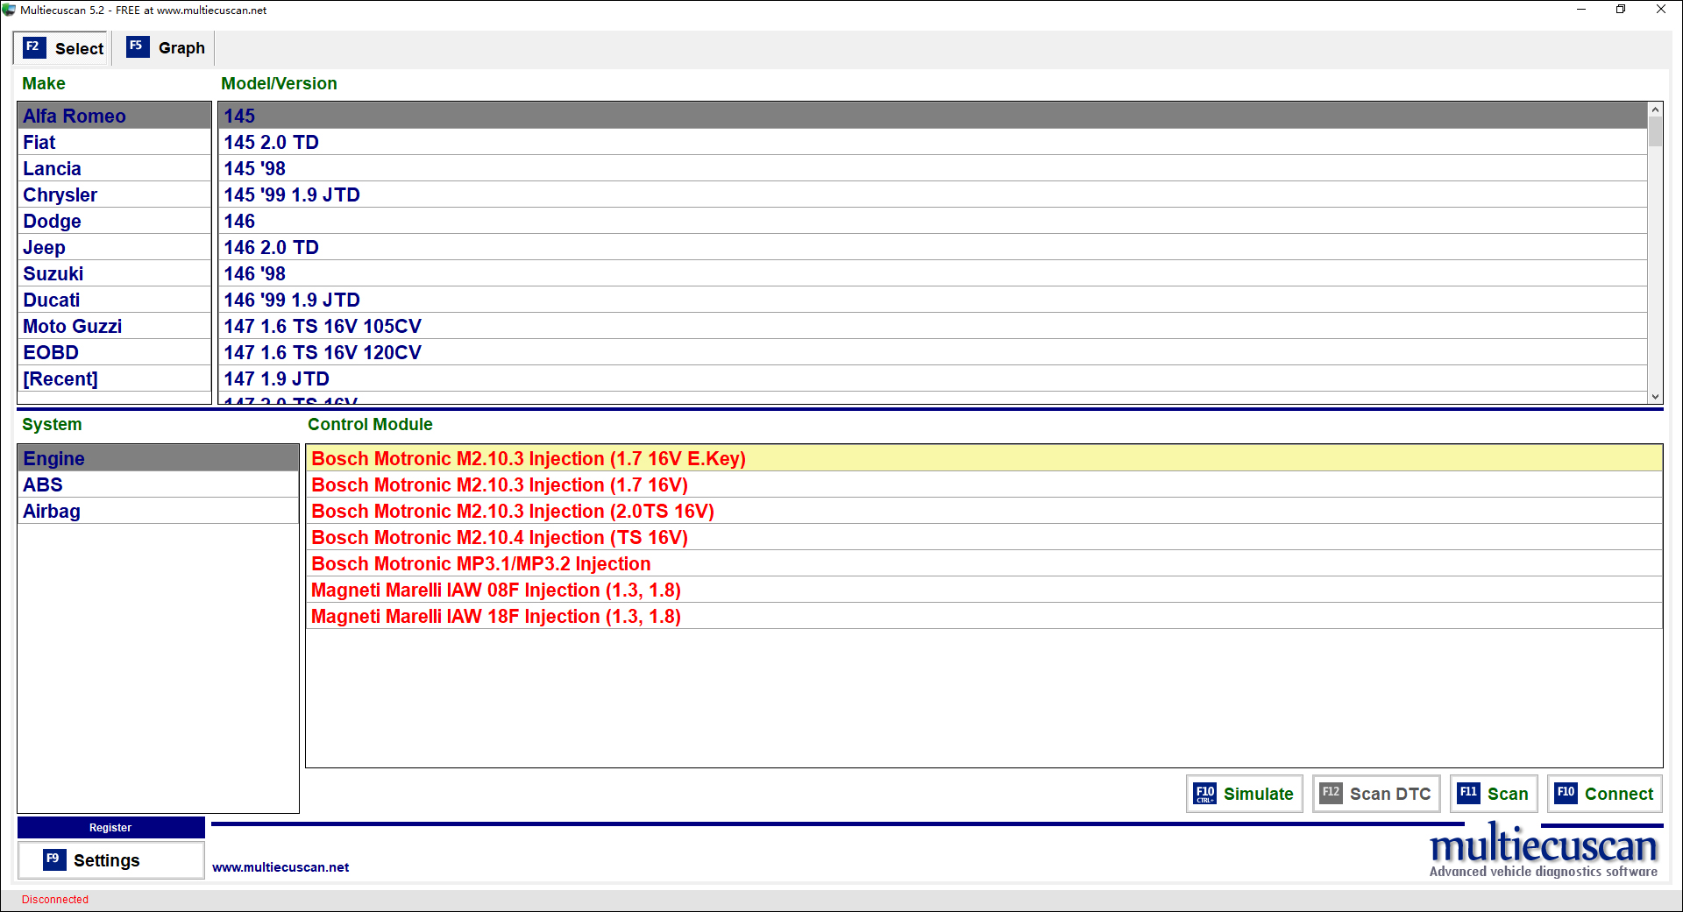The image size is (1683, 912).
Task: Click the F2 key icon beside Select
Action: pos(34,47)
